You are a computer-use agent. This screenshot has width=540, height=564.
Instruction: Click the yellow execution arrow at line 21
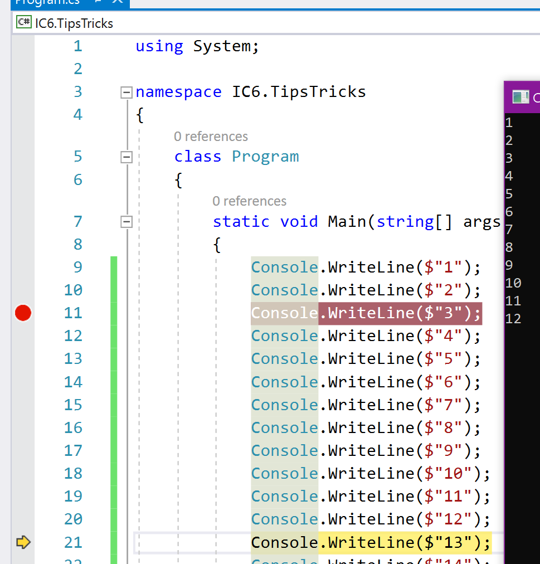point(23,542)
